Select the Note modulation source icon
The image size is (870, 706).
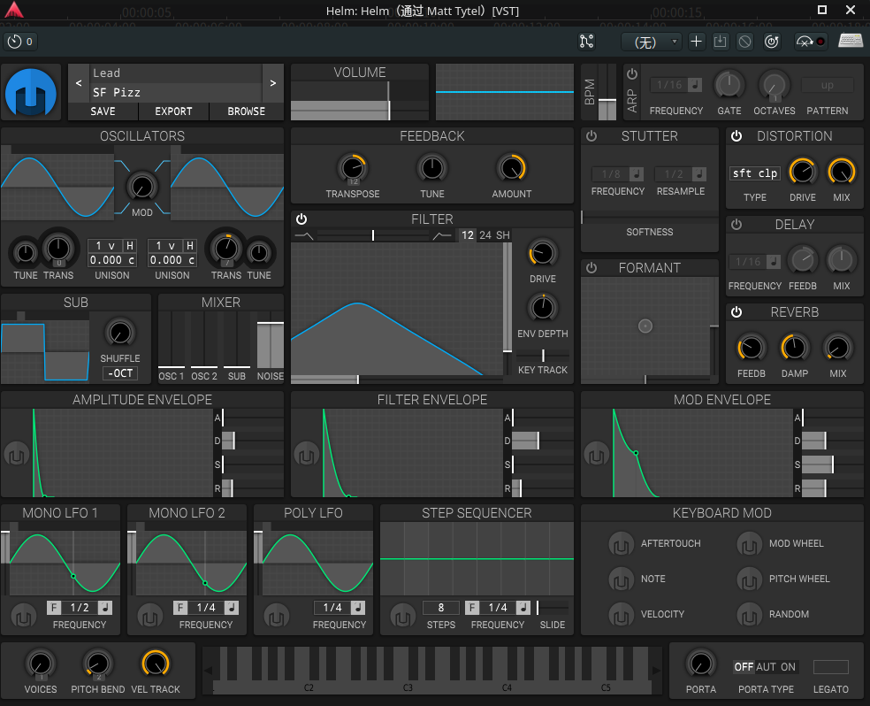pos(621,579)
